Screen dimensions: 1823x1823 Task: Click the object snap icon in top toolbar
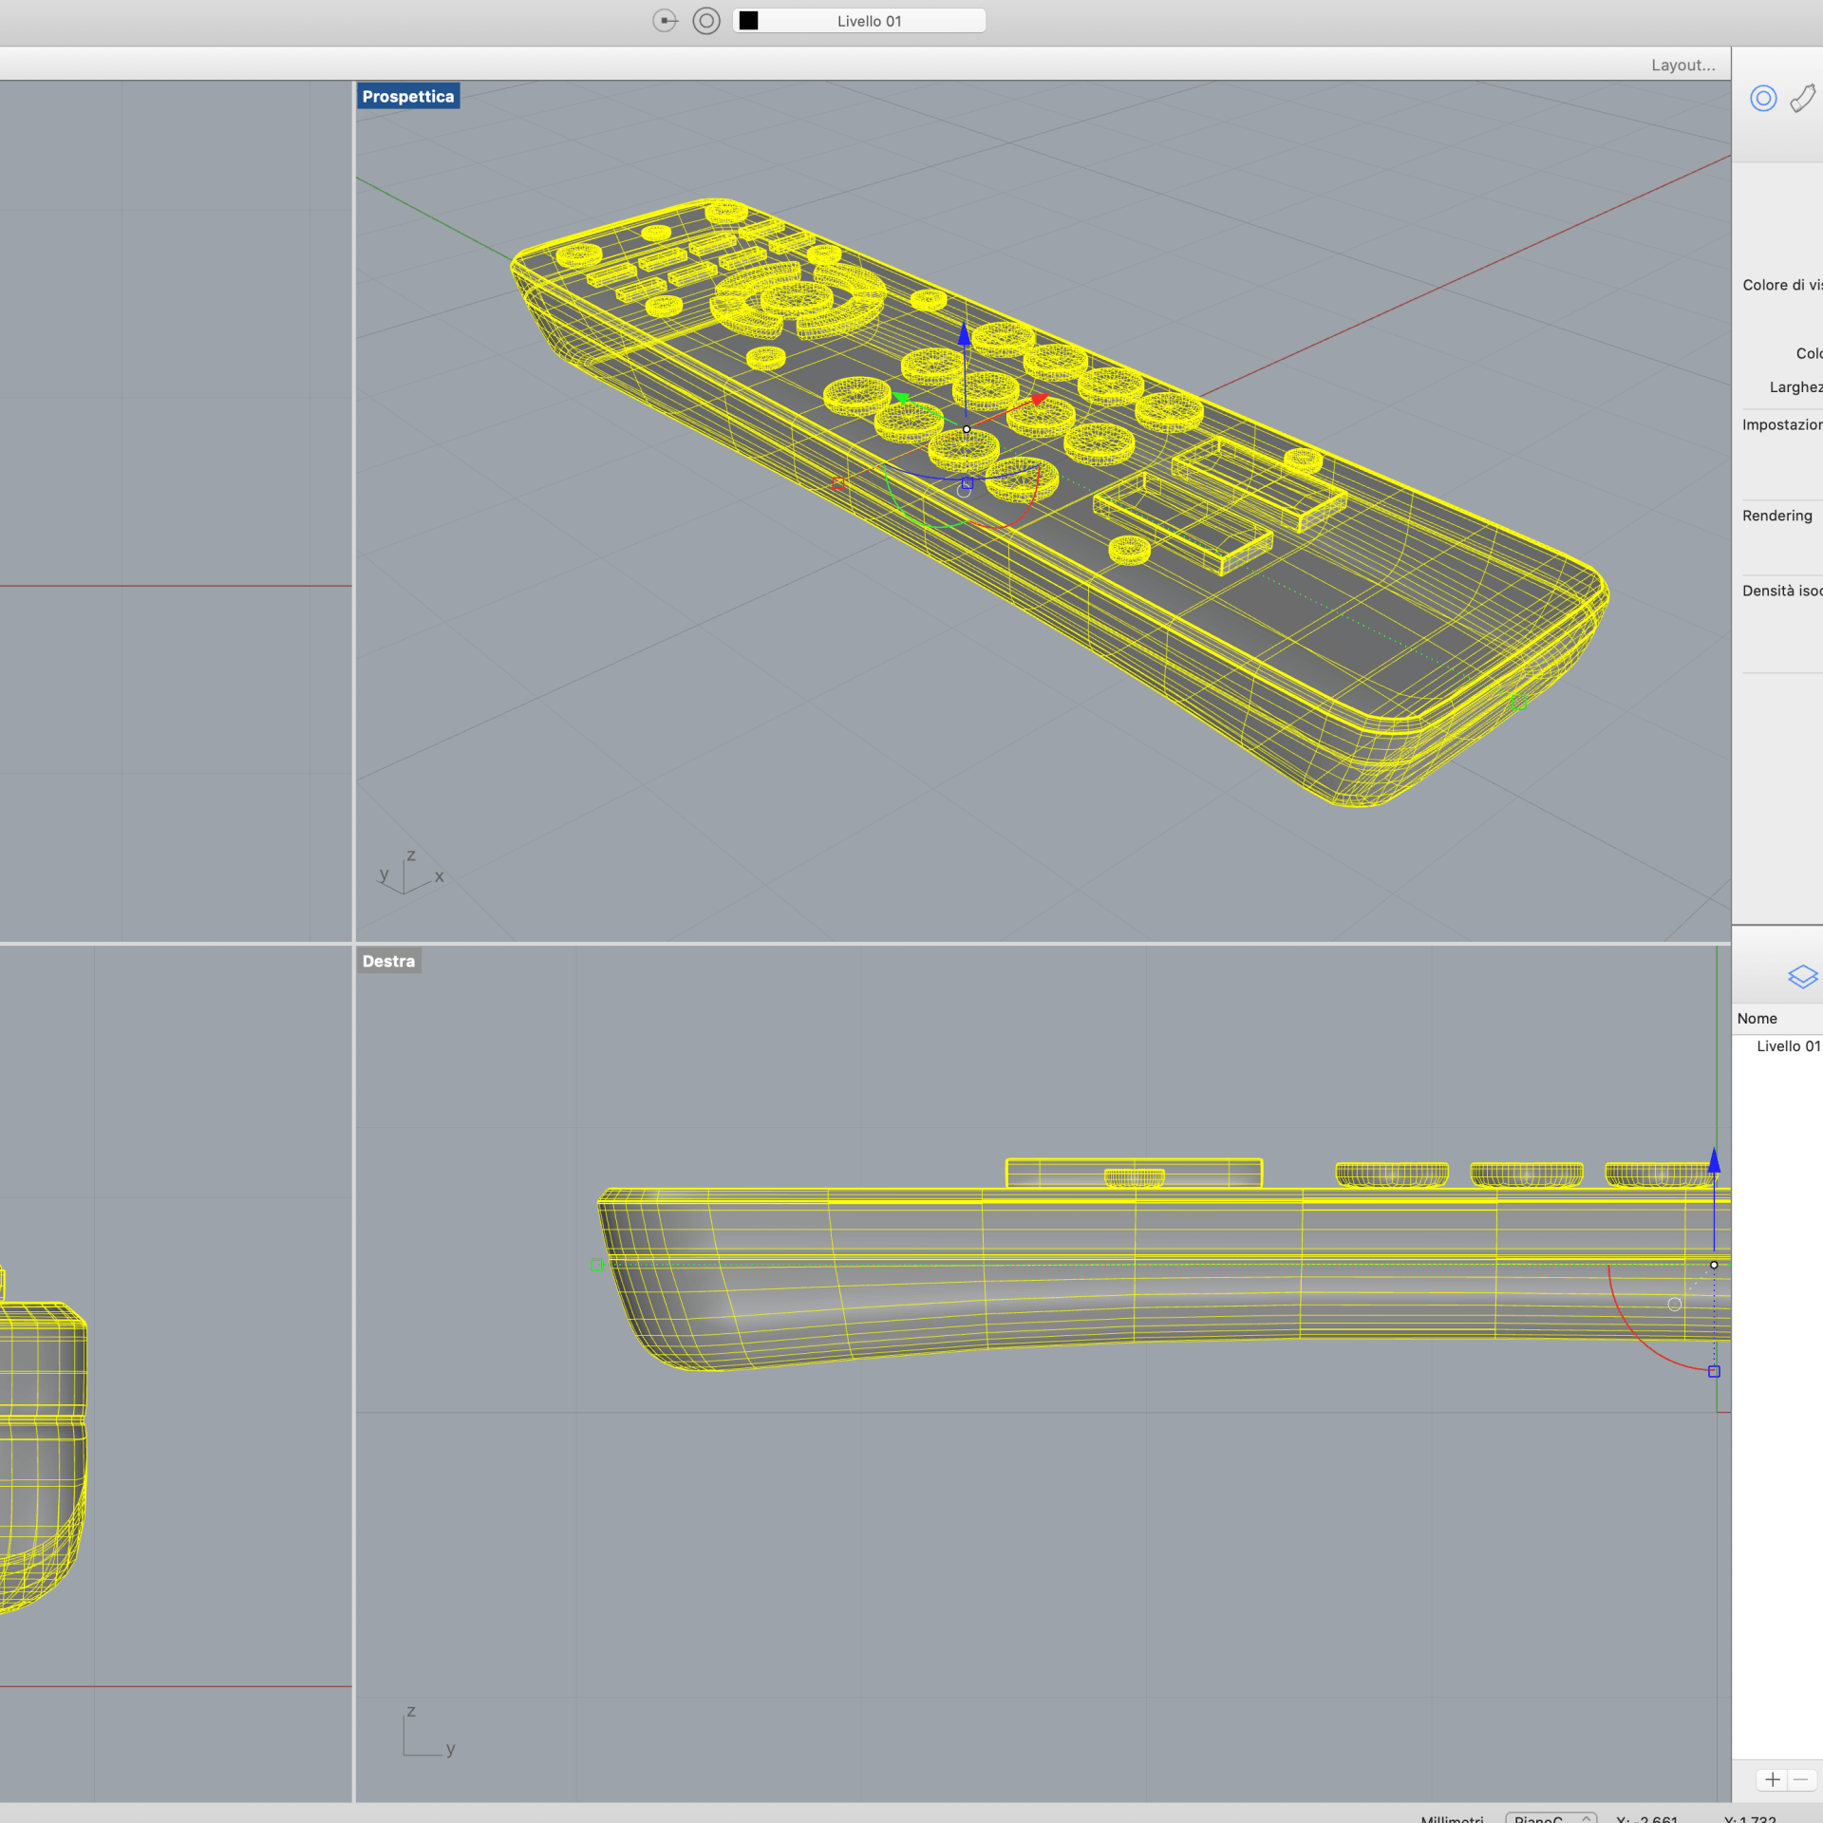tap(666, 21)
